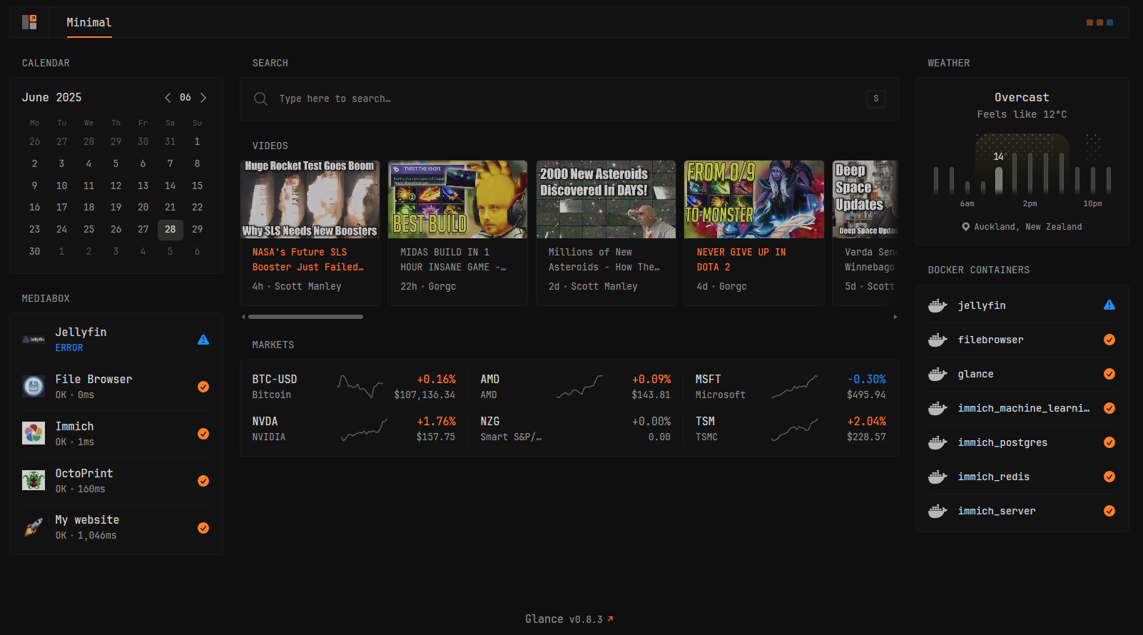
Task: Click the OctoPrint service icon
Action: tap(34, 480)
